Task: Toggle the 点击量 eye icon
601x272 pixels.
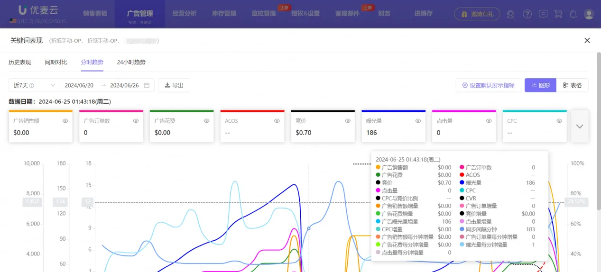Action: (489, 121)
